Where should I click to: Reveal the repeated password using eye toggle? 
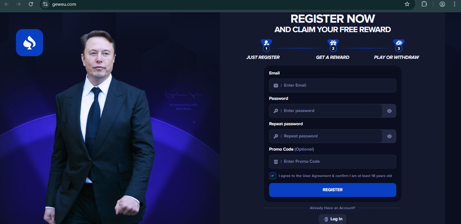click(x=389, y=136)
